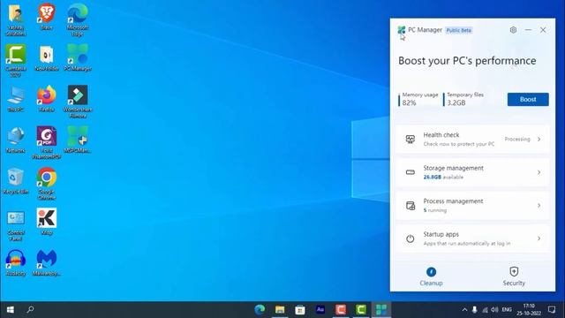Select Foxit PhantomPDF desktop shortcut
This screenshot has height=318, width=565.
click(47, 143)
